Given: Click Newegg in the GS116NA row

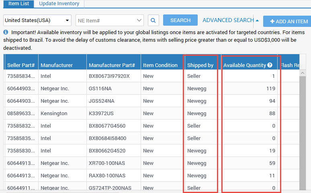Looking at the screenshot, I should pos(197,89).
